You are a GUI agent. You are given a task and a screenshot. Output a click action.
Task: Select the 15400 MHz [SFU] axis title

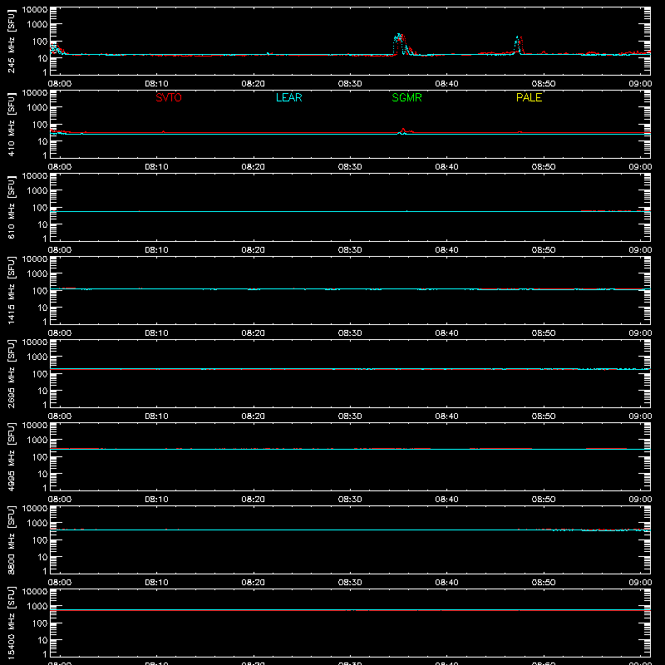click(x=11, y=623)
